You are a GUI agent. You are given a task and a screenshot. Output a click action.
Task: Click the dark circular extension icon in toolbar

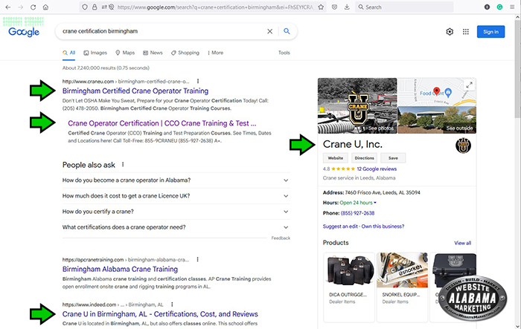[487, 7]
